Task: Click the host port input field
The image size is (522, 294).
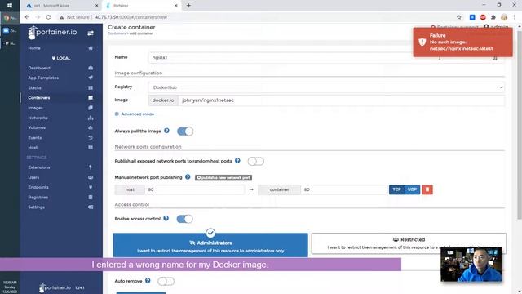Action: [x=194, y=189]
